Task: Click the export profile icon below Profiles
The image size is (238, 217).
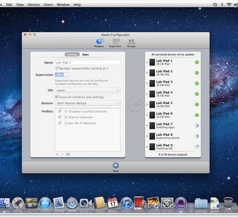Action: [68, 154]
